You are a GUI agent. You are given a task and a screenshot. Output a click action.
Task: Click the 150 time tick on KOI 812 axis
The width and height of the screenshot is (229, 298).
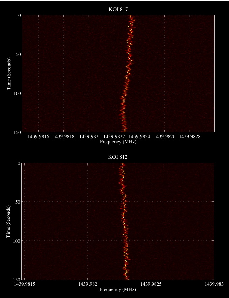(17, 280)
